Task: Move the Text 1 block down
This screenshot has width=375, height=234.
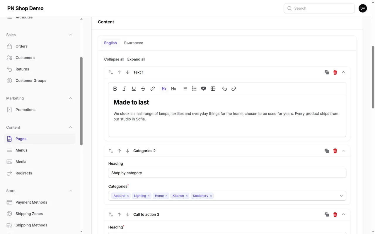Action: coord(127,72)
